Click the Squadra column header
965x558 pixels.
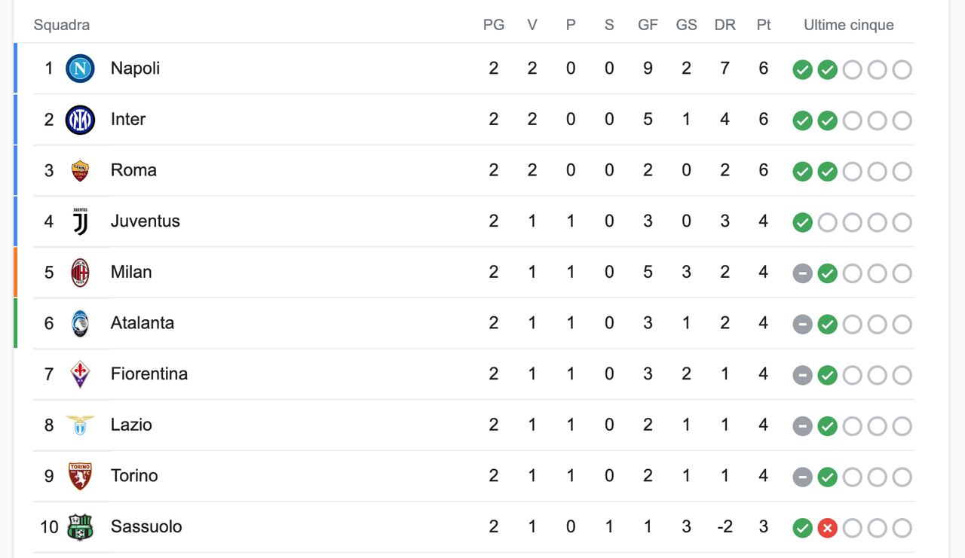62,25
